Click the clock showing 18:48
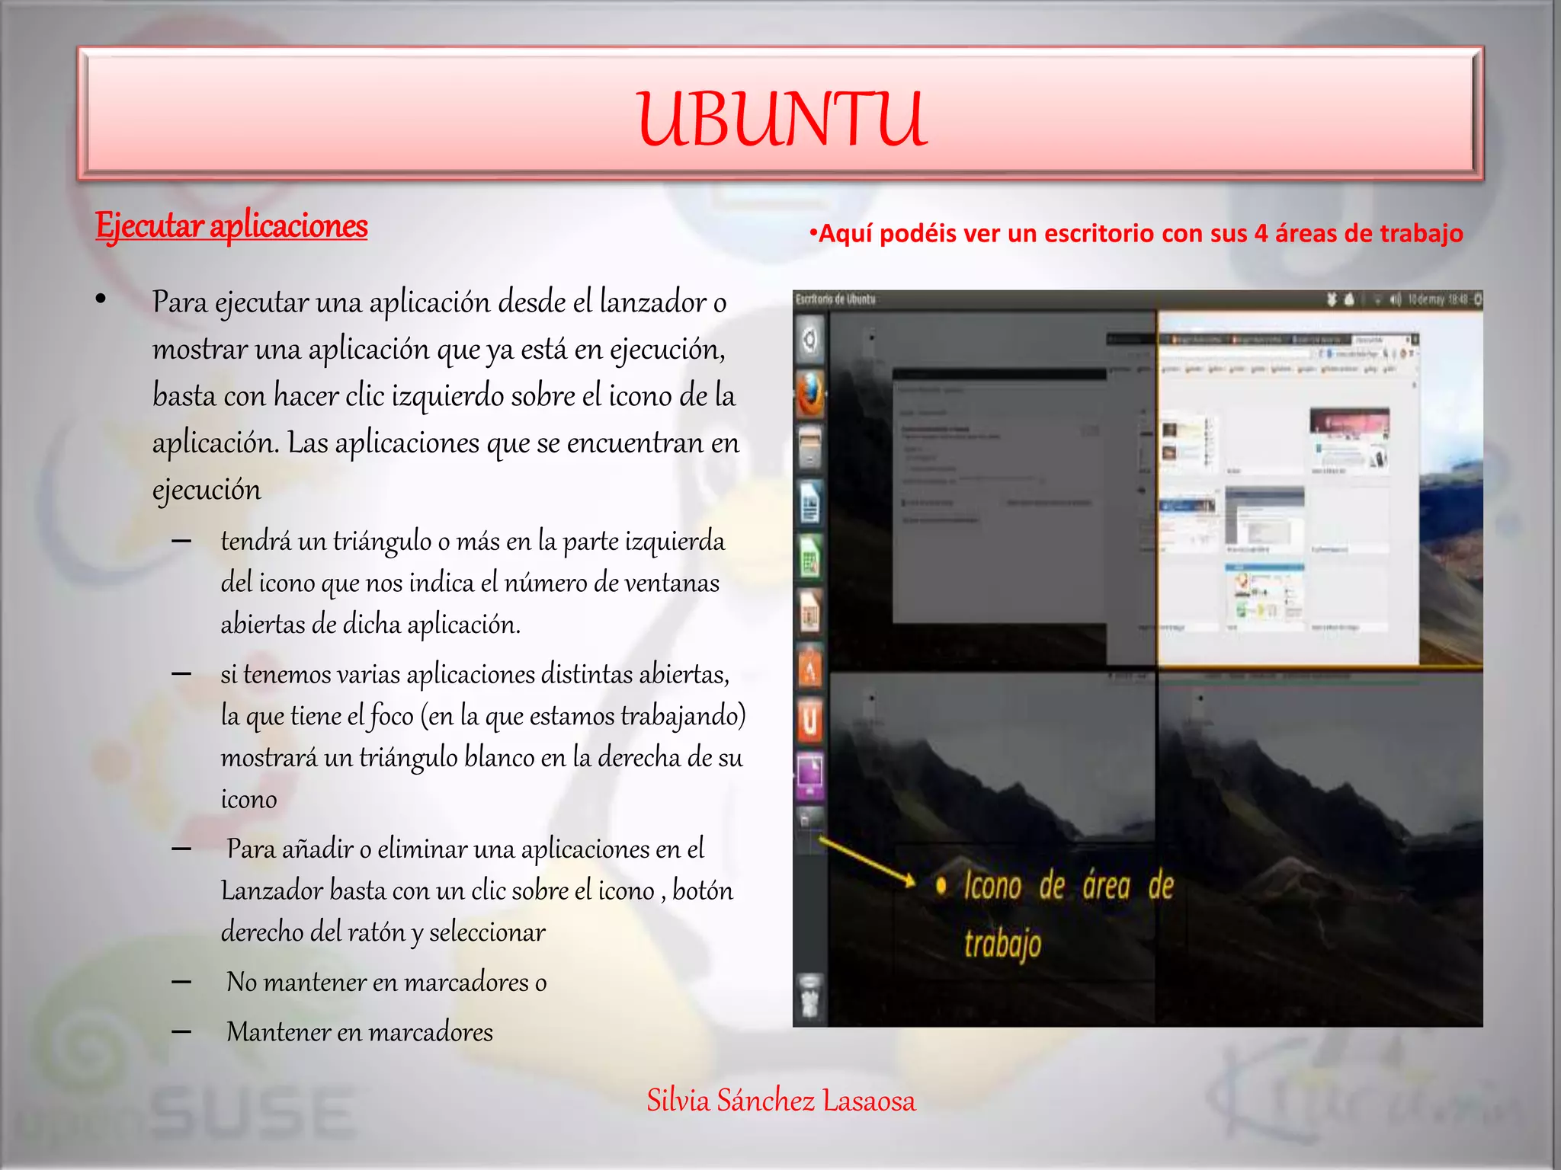The height and width of the screenshot is (1170, 1561). click(x=1457, y=299)
